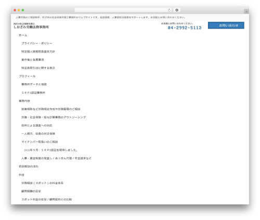Open 事務所データと地図 link
Image resolution: width=260 pixels, height=220 pixels.
point(34,84)
